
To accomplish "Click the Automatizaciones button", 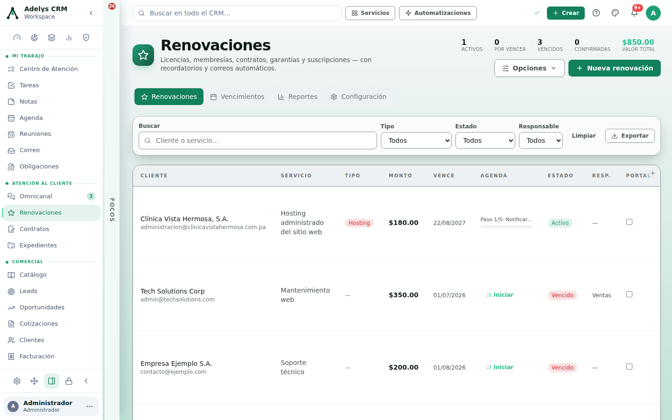I will (438, 13).
